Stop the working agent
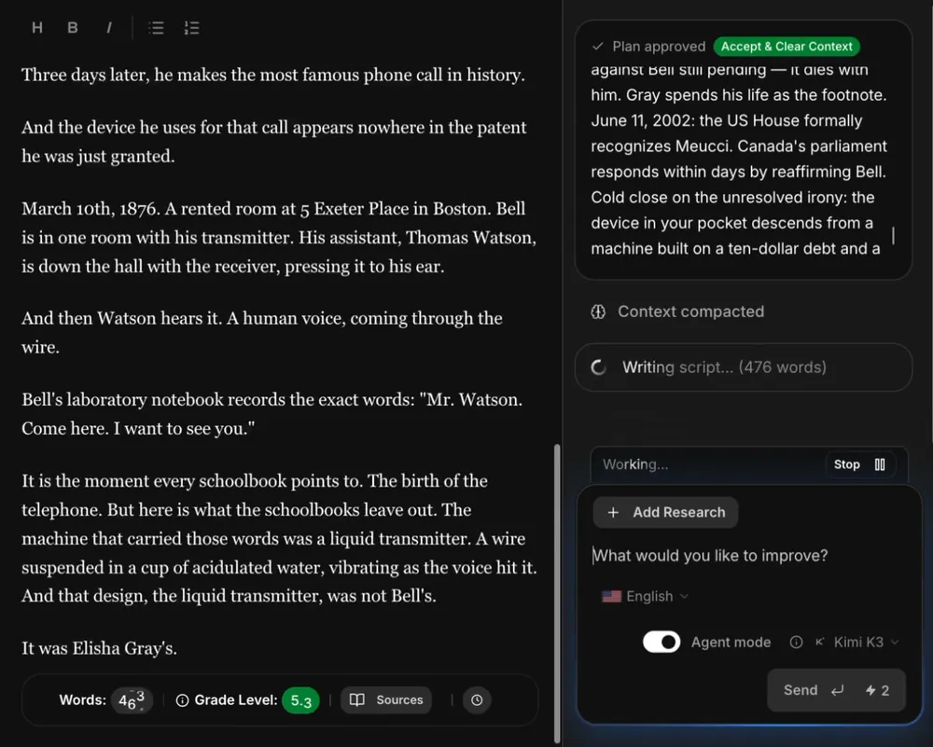 [859, 464]
